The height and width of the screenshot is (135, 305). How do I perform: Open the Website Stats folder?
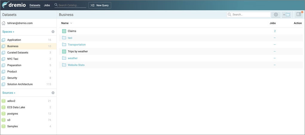(x=76, y=65)
